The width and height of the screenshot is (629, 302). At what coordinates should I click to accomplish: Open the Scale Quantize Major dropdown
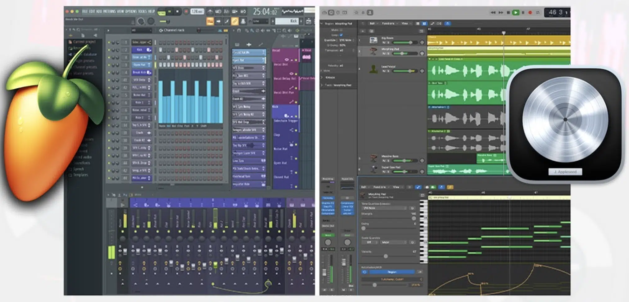click(393, 242)
